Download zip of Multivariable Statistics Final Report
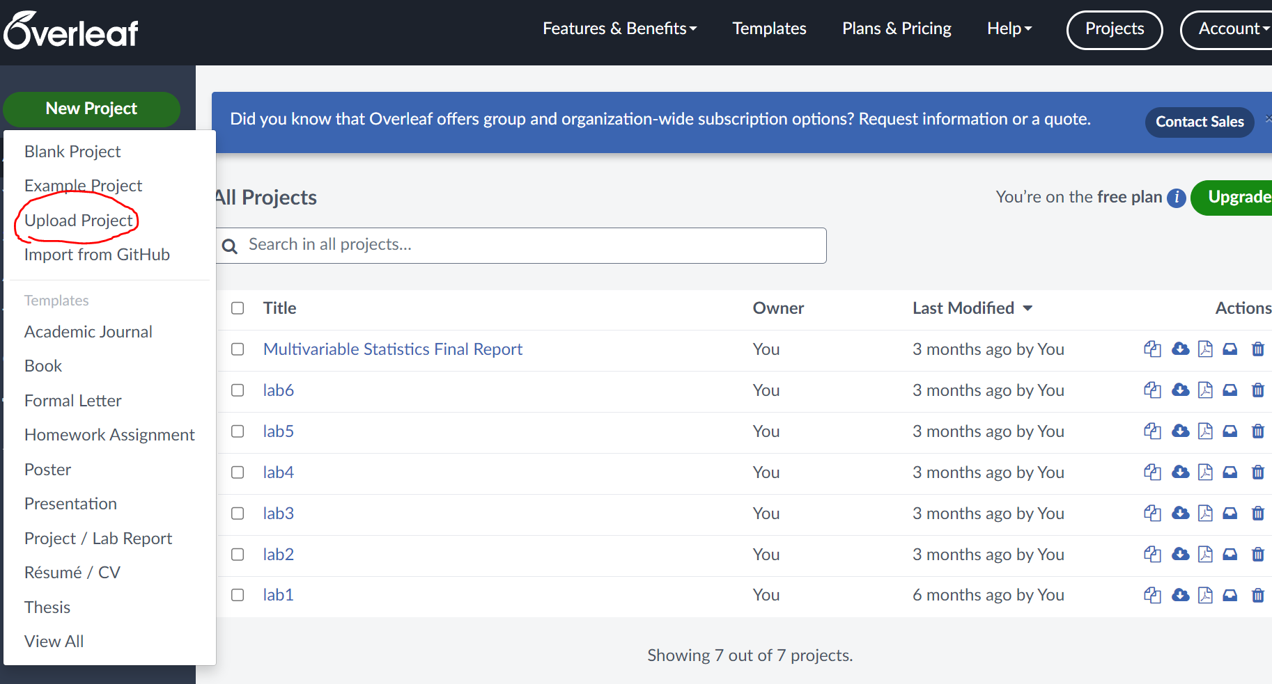Viewport: 1272px width, 684px height. point(1180,349)
